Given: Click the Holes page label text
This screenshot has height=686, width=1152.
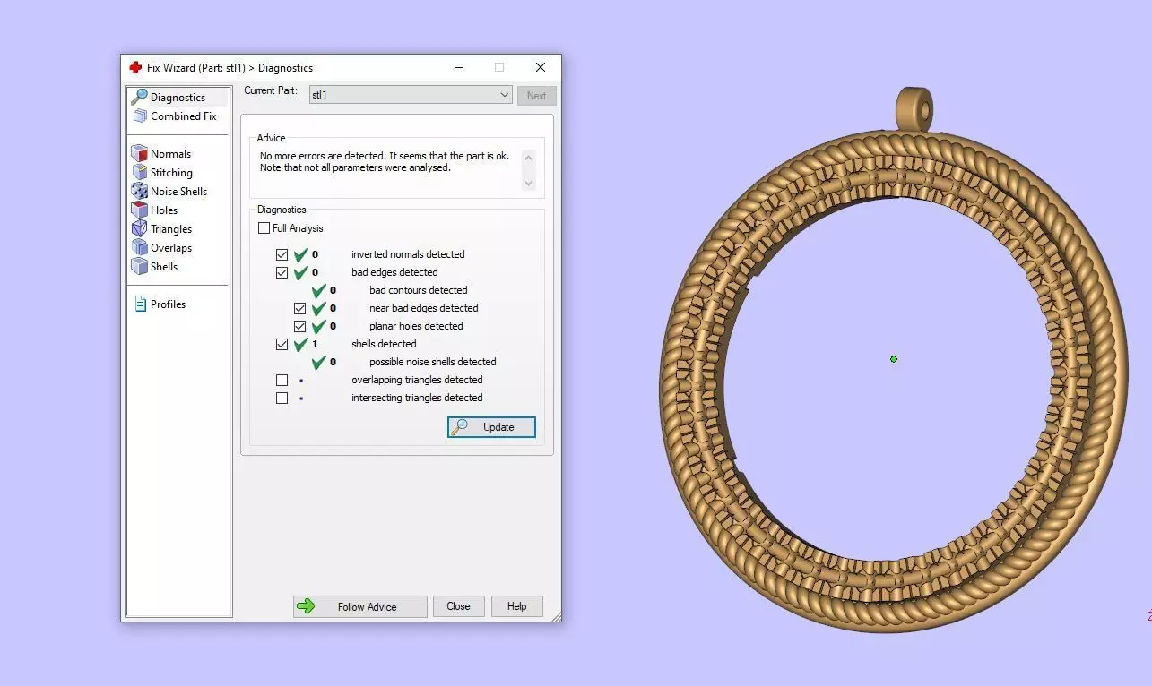Looking at the screenshot, I should point(164,210).
